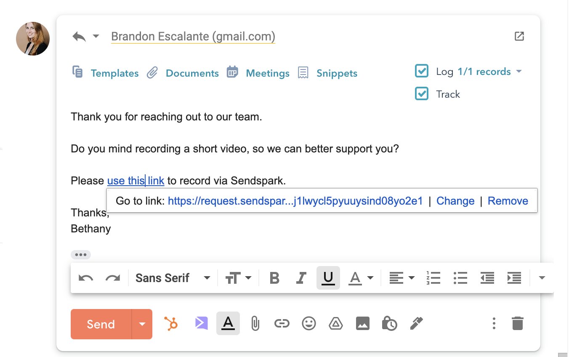Open HubSpot Documents
This screenshot has height=357, width=569.
[x=192, y=73]
